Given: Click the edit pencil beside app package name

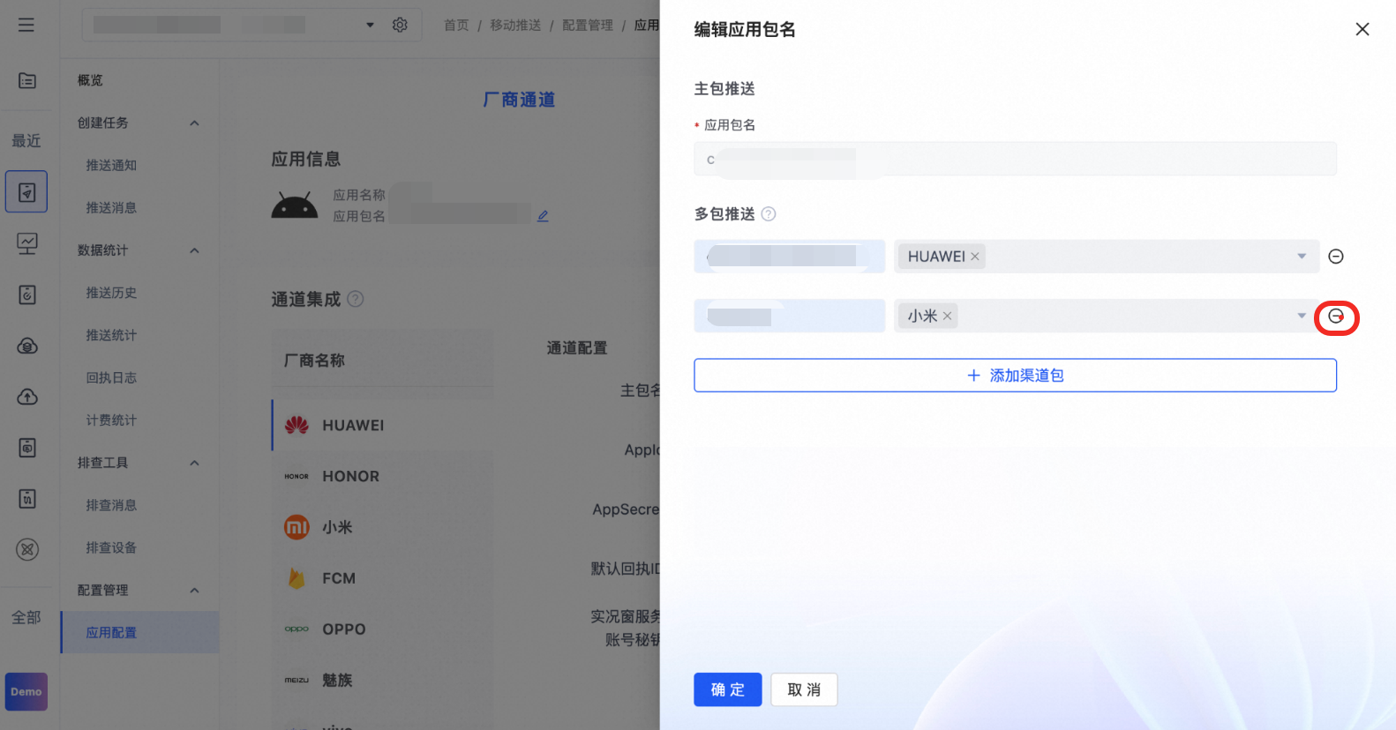Looking at the screenshot, I should 543,216.
